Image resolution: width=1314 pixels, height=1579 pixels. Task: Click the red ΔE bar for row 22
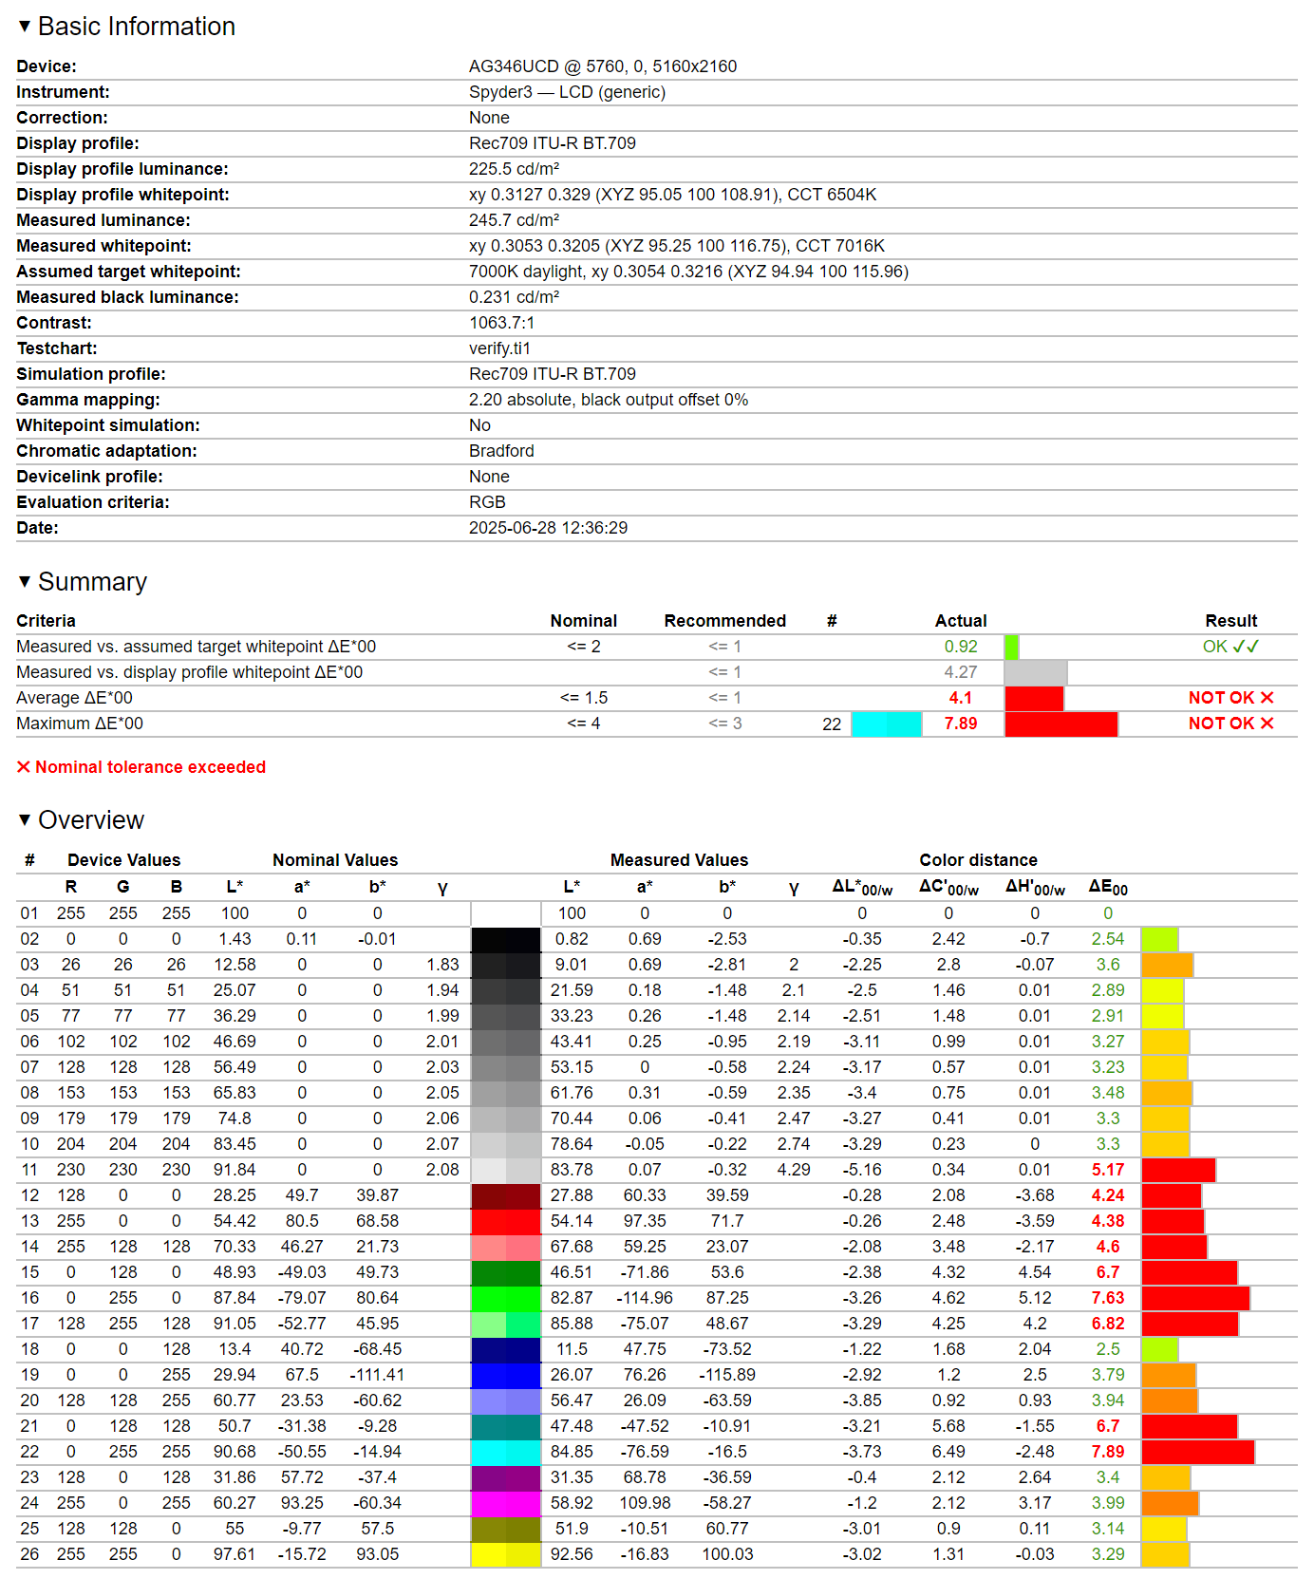1197,1452
